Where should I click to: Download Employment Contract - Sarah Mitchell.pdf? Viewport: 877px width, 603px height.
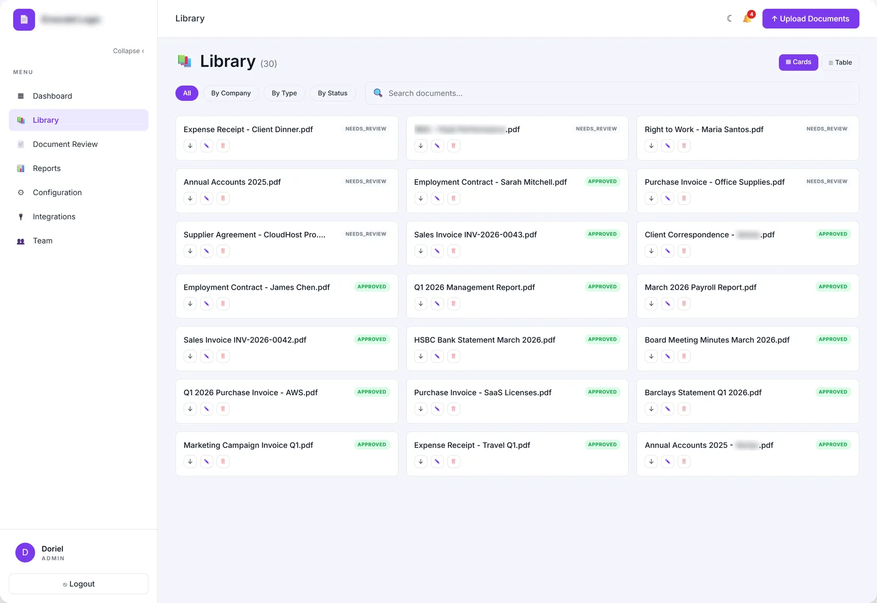click(x=421, y=198)
